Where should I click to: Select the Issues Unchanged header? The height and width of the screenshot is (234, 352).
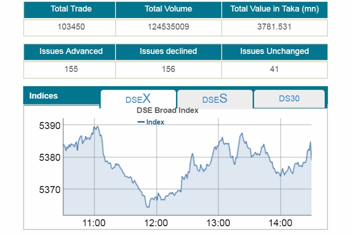[274, 51]
